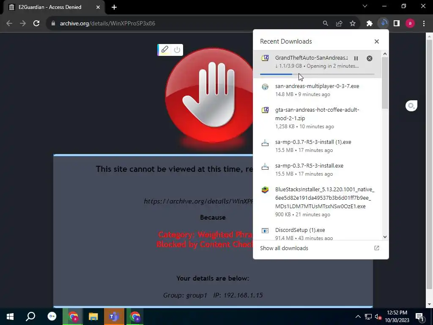Screen dimensions: 433x325
Task: Click the sa-mp install (1).exe download icon
Action: tap(265, 143)
